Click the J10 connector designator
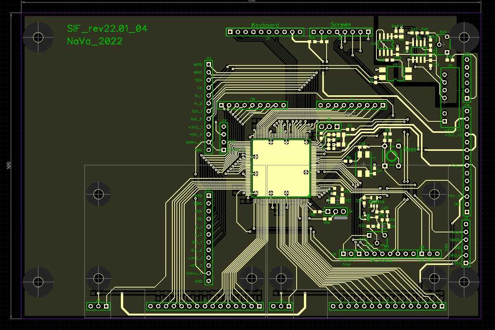The image size is (495, 330). coord(252,99)
